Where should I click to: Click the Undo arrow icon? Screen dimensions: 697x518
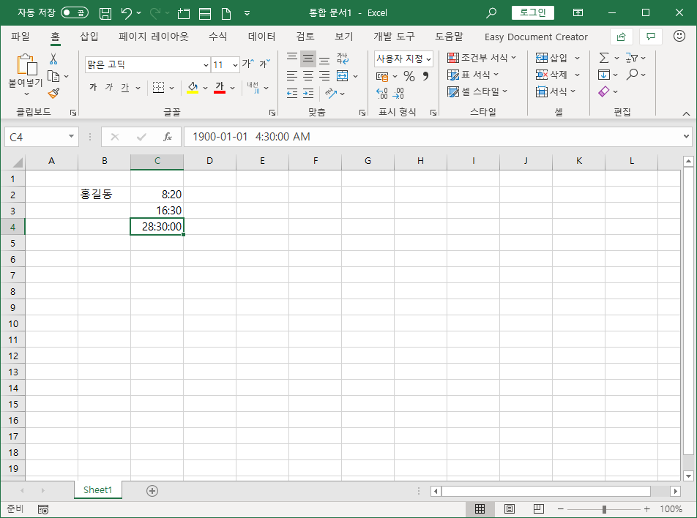126,13
